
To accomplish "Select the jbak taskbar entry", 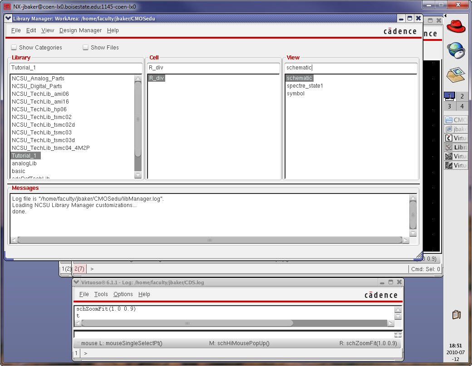I will [456, 129].
